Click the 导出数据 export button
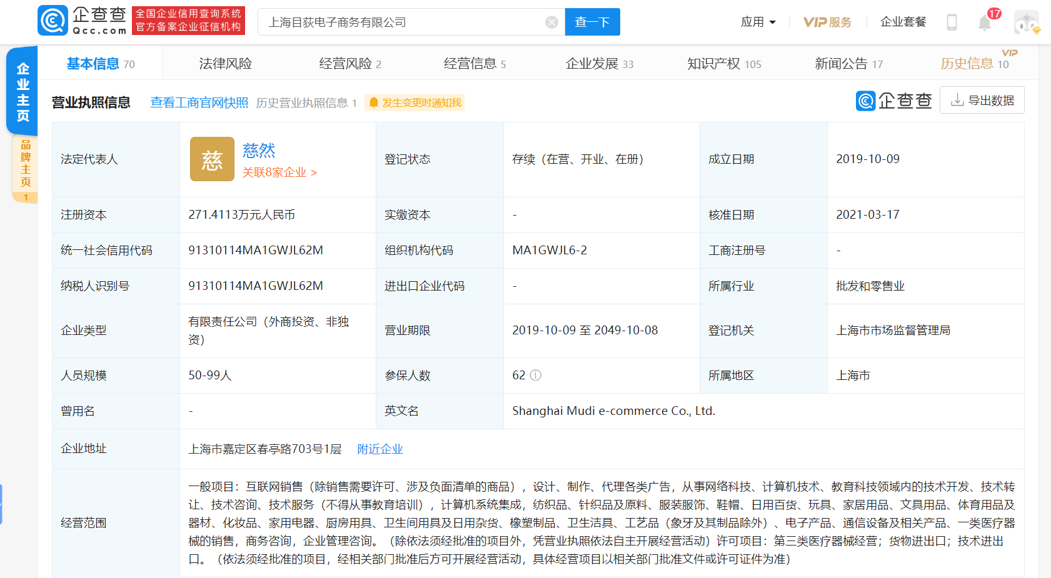1051x578 pixels. [x=982, y=101]
